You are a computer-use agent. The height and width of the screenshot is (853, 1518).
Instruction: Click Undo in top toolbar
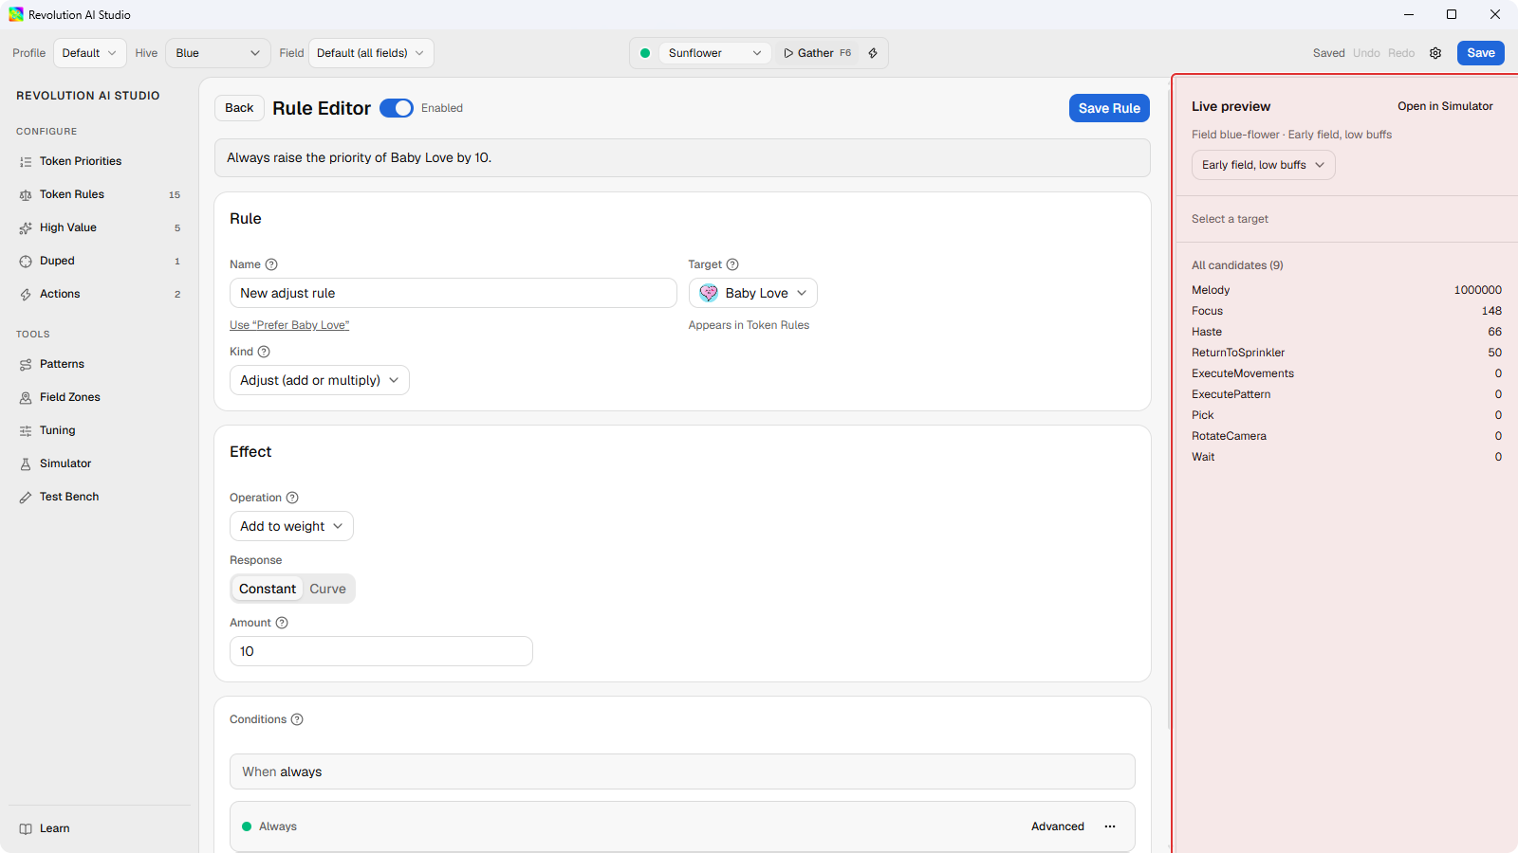tap(1366, 53)
